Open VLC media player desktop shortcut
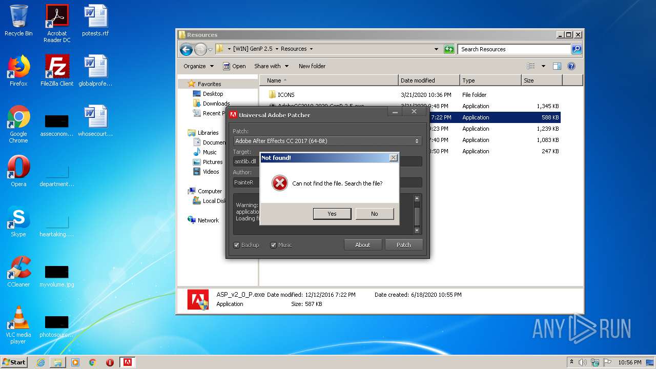This screenshot has width=656, height=369. (x=18, y=325)
